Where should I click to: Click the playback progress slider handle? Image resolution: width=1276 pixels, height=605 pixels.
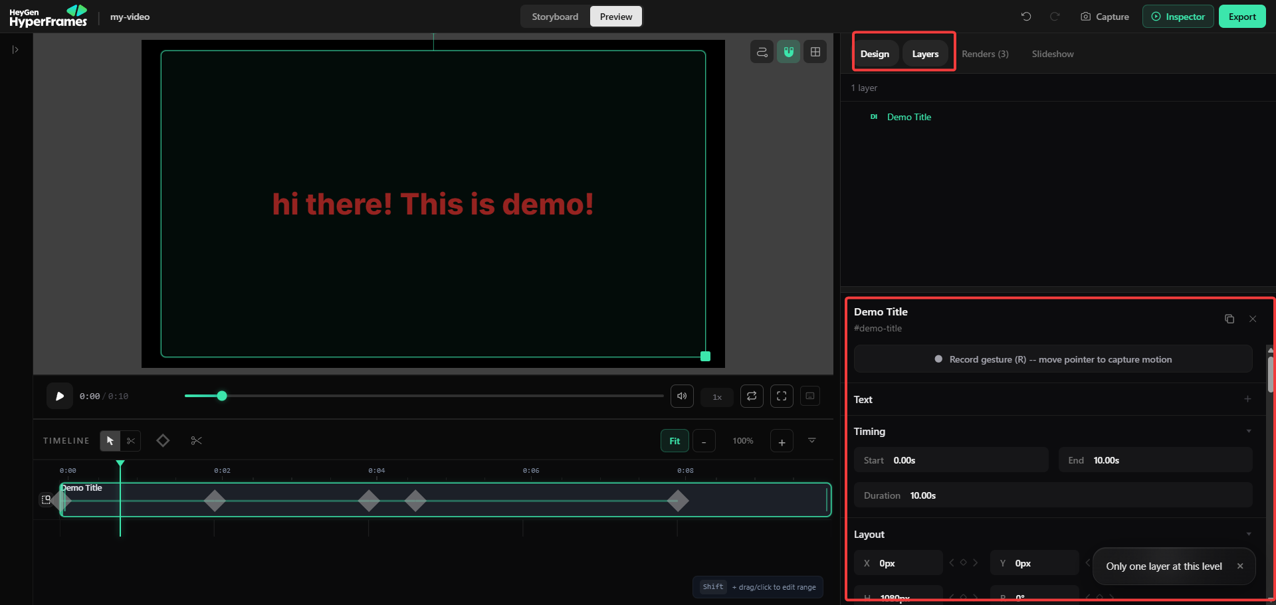pos(222,396)
